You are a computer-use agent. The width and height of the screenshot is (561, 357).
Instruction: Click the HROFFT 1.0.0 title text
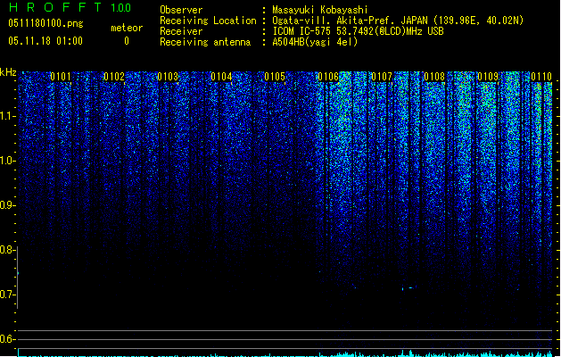click(x=70, y=7)
